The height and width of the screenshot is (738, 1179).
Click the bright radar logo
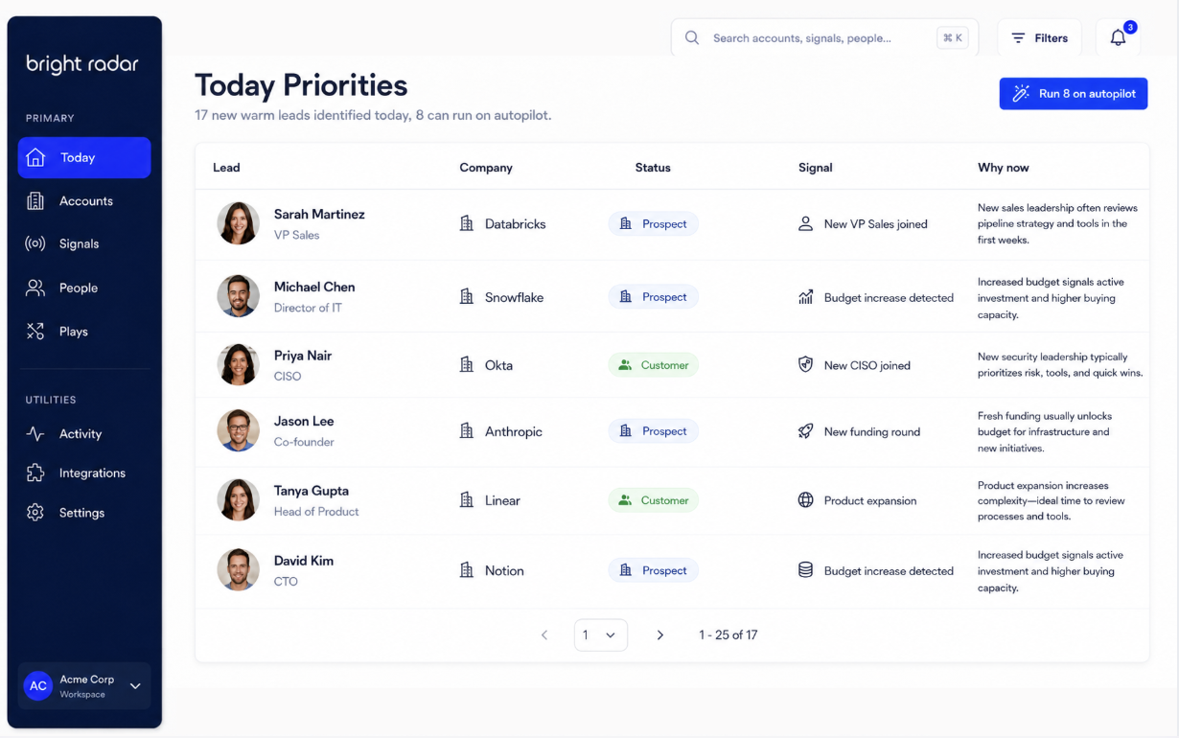point(82,64)
